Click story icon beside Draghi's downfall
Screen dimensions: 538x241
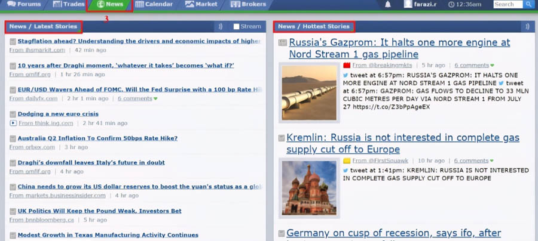click(13, 163)
